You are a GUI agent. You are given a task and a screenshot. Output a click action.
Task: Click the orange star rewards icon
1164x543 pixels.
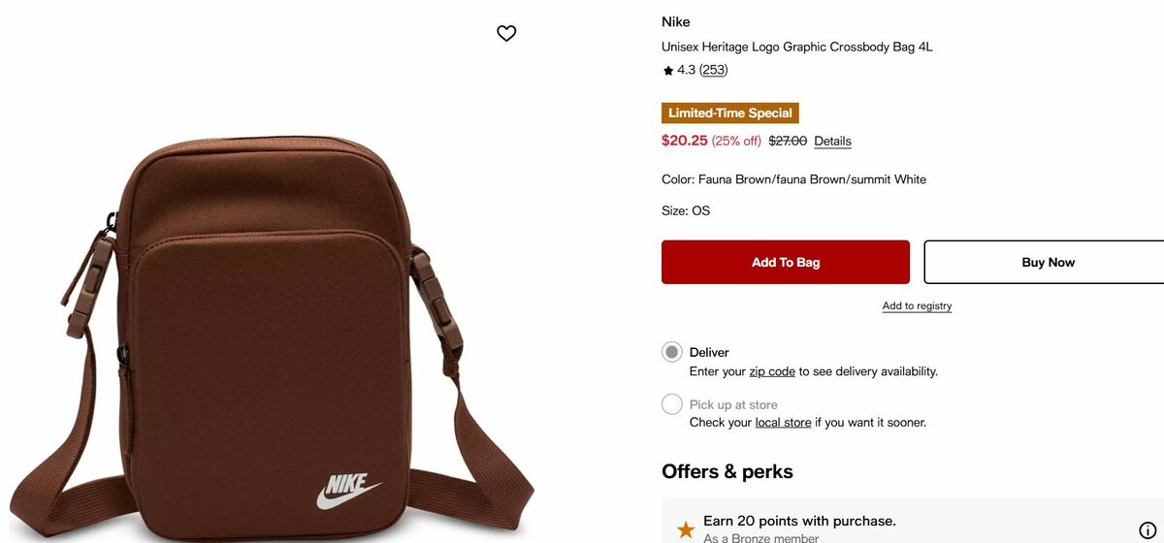point(686,529)
